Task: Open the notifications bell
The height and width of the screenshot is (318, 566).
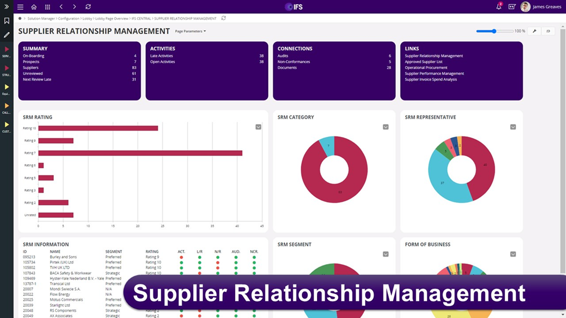Action: pyautogui.click(x=498, y=7)
